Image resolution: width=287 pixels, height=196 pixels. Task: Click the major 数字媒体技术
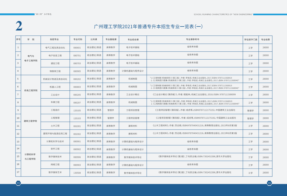tap(55, 157)
